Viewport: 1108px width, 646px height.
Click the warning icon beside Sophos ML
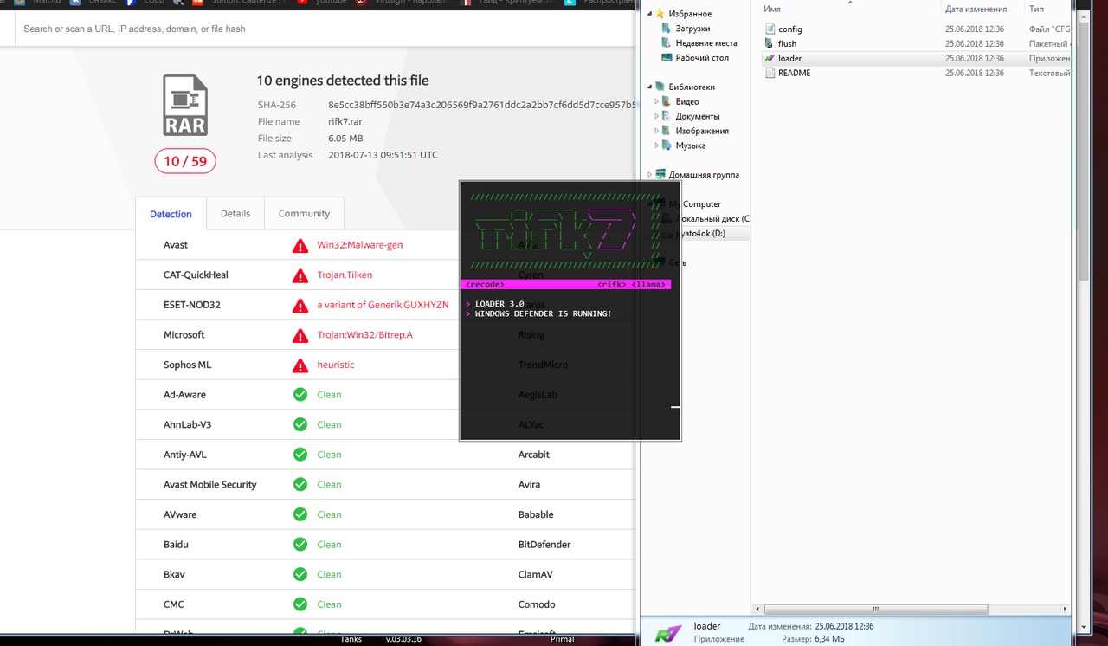point(300,365)
